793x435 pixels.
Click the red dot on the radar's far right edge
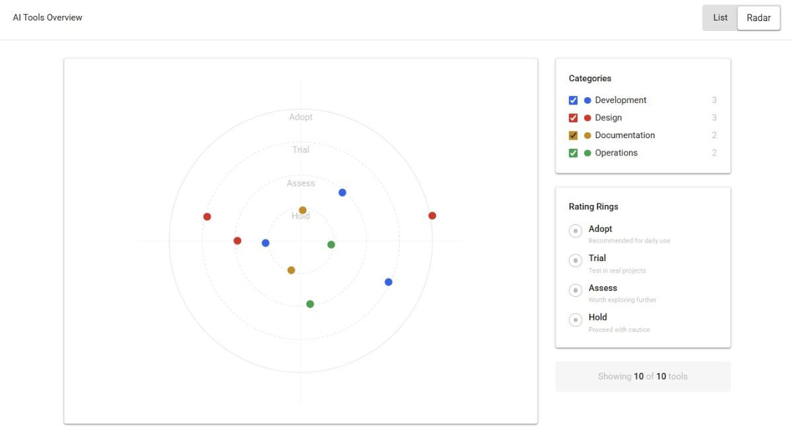pos(432,216)
